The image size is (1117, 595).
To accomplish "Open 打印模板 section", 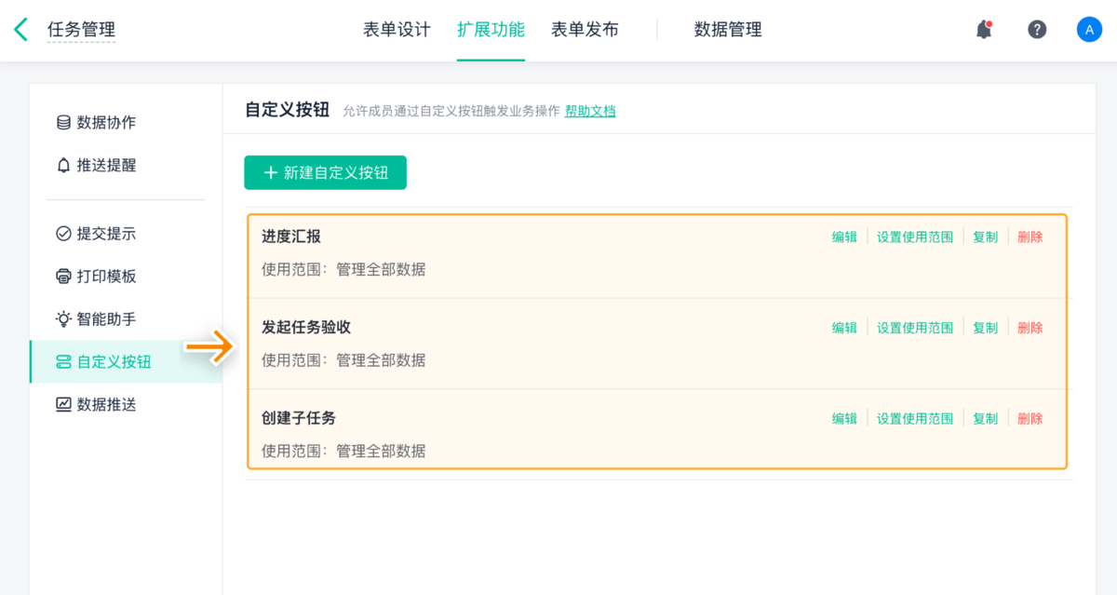I will pos(106,277).
